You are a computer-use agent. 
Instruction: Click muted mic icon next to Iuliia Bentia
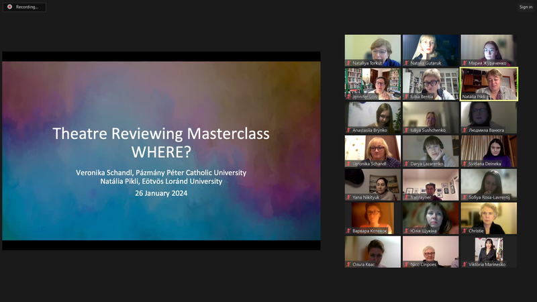(x=406, y=96)
